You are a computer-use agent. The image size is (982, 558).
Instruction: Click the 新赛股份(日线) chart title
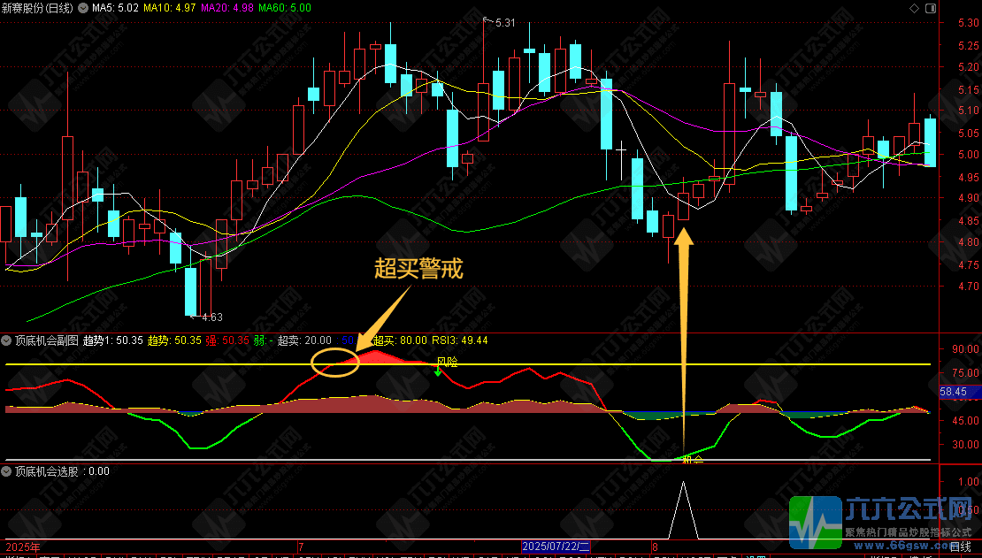click(37, 8)
